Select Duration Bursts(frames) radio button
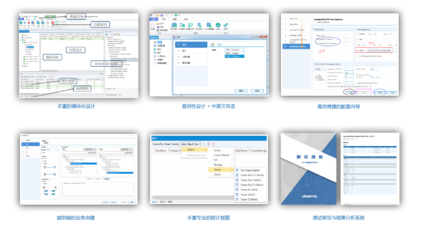The width and height of the screenshot is (421, 230). click(317, 43)
